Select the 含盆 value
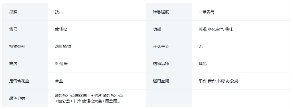Screen dimensions: 293x109 click(x=59, y=81)
